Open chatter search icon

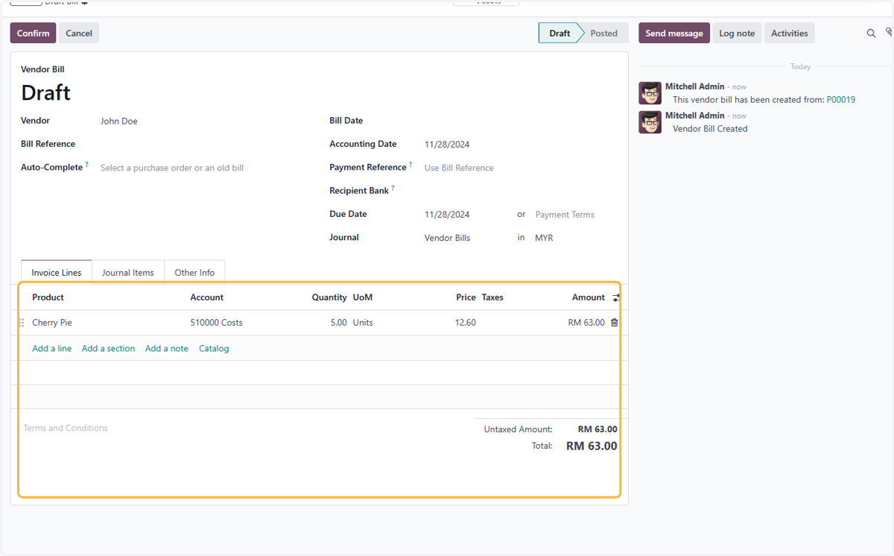[x=871, y=34]
